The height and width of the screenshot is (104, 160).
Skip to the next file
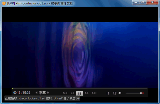tap(94, 93)
